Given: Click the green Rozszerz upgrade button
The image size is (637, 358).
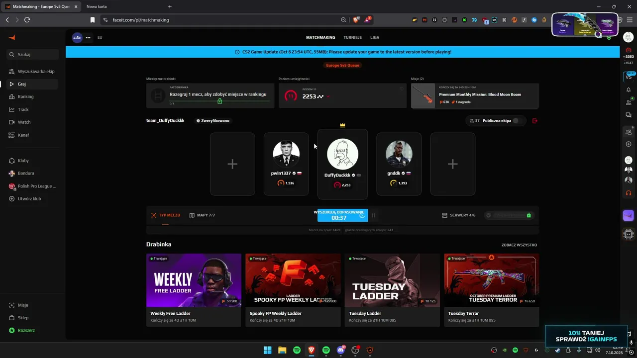Looking at the screenshot, I should click(x=22, y=331).
